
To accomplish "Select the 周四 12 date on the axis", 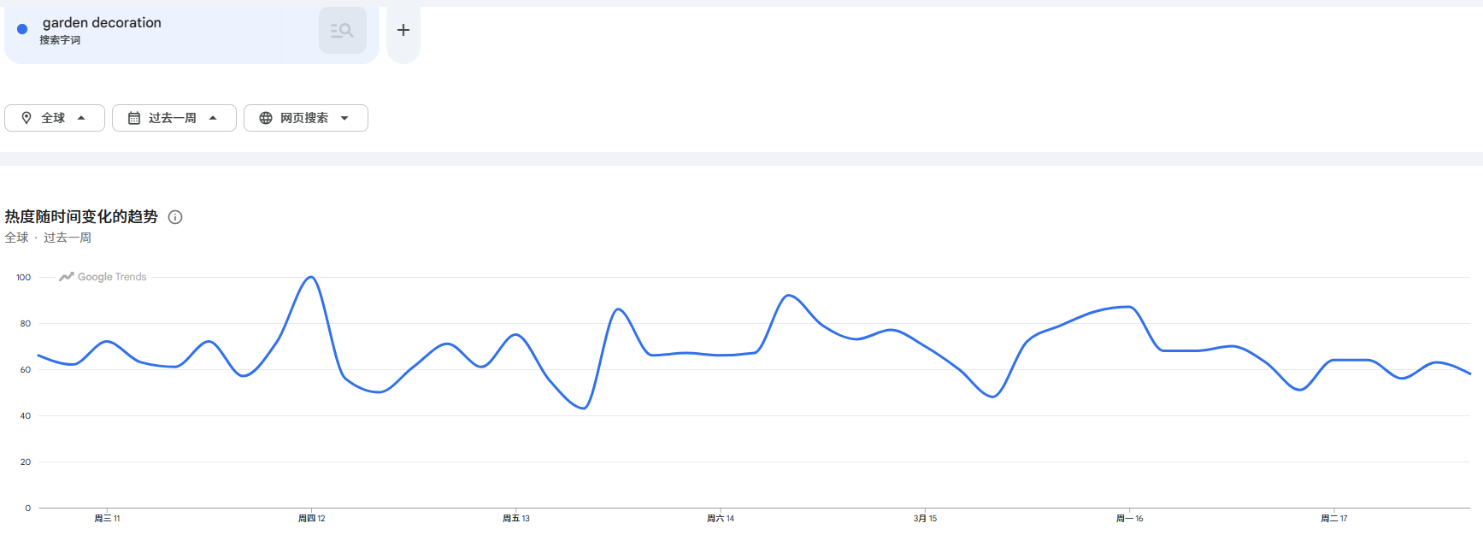I will [x=311, y=519].
